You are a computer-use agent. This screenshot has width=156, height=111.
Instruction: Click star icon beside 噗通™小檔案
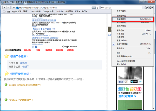7,56
